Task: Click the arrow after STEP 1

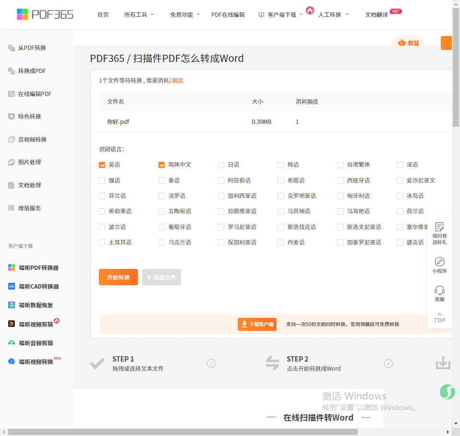Action: pyautogui.click(x=211, y=363)
